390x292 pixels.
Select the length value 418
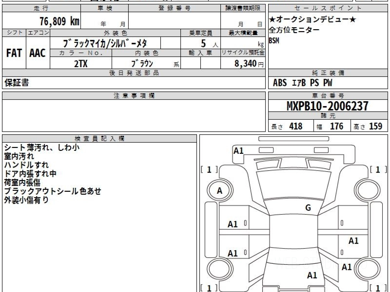[x=296, y=126]
